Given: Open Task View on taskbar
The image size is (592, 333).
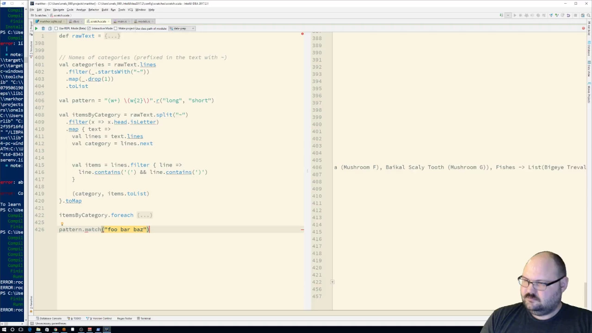Looking at the screenshot, I should click(x=21, y=329).
